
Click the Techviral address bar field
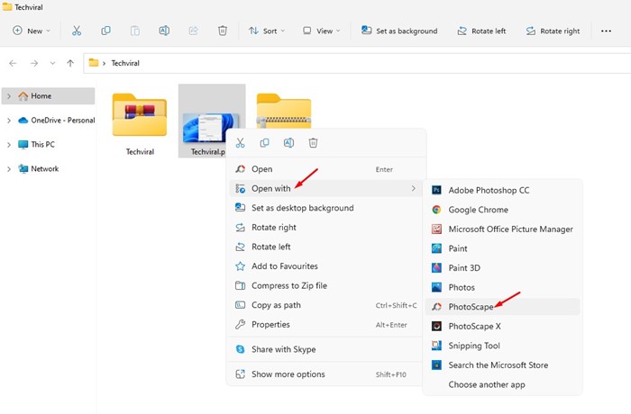pyautogui.click(x=357, y=63)
